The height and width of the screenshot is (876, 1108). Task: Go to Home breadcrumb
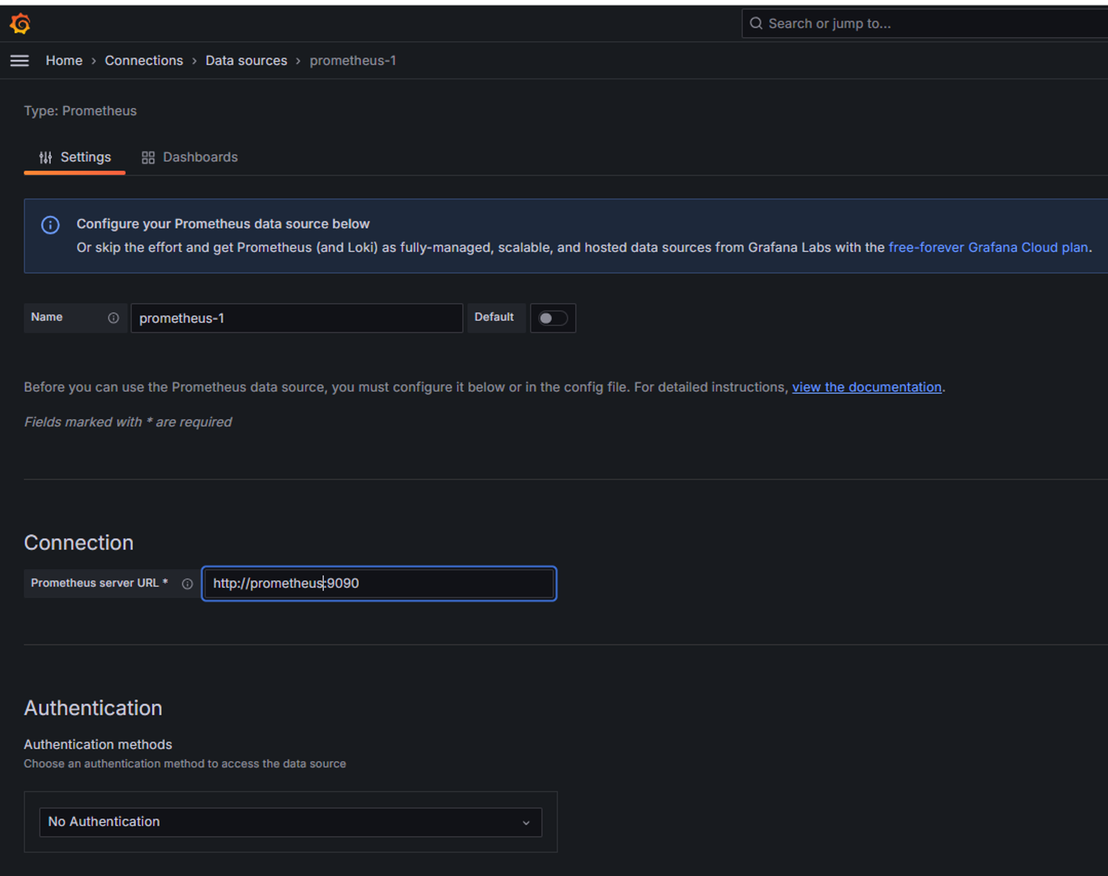[x=64, y=60]
